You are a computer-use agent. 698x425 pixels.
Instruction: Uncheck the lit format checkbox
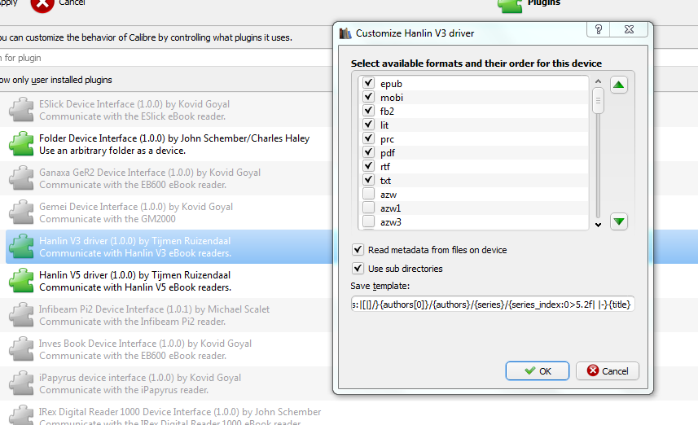click(x=368, y=125)
